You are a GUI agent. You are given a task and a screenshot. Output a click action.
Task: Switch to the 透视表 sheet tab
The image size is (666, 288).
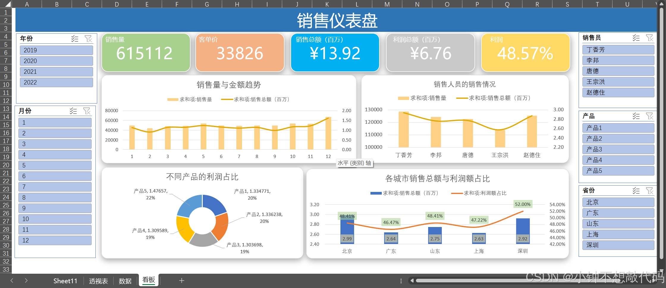(x=98, y=281)
